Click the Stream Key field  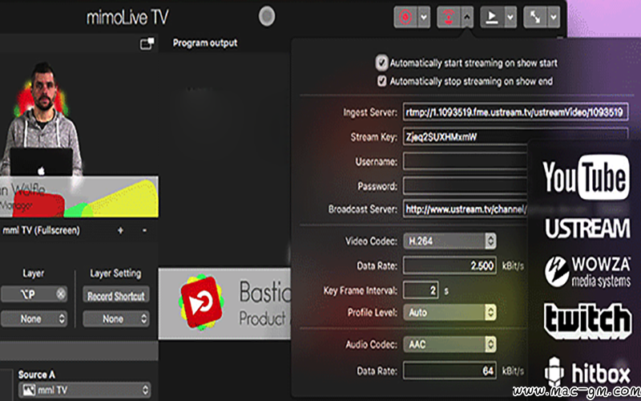tap(515, 136)
